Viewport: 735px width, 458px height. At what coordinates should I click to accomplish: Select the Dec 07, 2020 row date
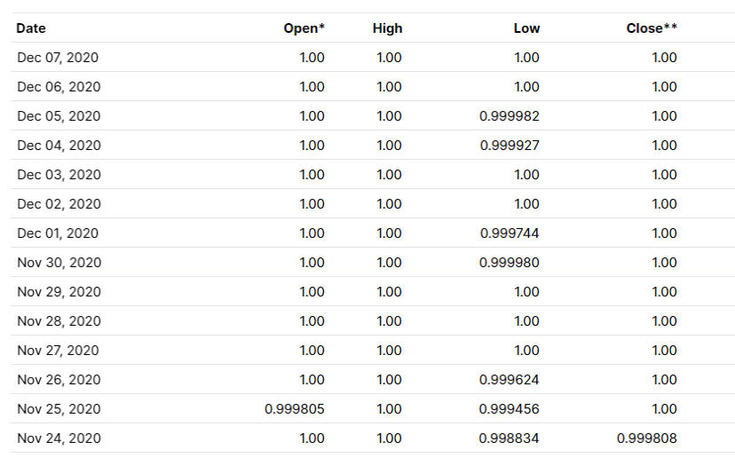pos(58,58)
